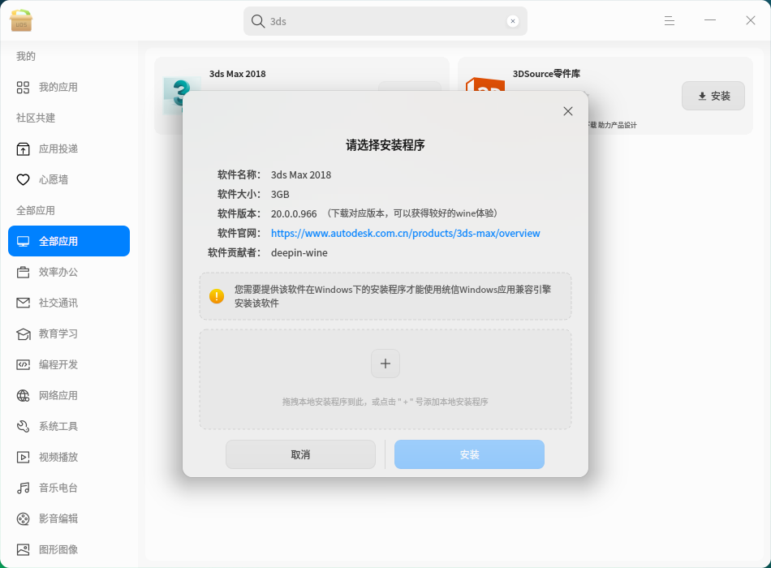
Task: Open 心愿墙 wish wall section
Action: click(x=69, y=179)
